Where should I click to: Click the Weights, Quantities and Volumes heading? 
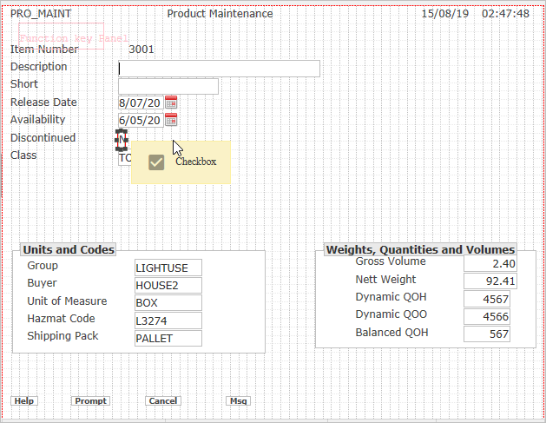(x=420, y=249)
